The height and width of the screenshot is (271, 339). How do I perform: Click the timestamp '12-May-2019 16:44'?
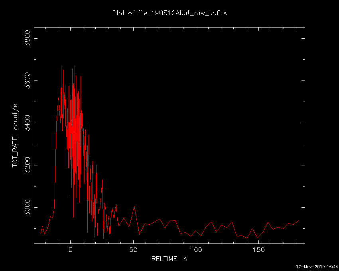point(317,267)
